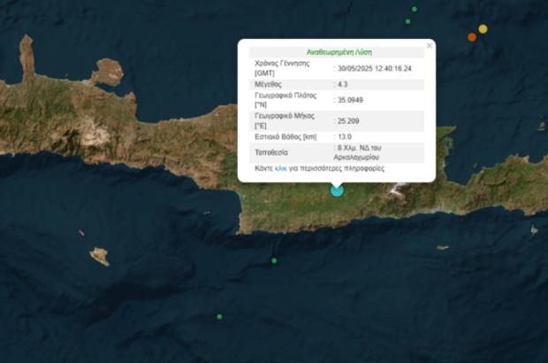This screenshot has width=548, height=363.
Task: Click the latitude value 35.0949
Action: (x=350, y=100)
